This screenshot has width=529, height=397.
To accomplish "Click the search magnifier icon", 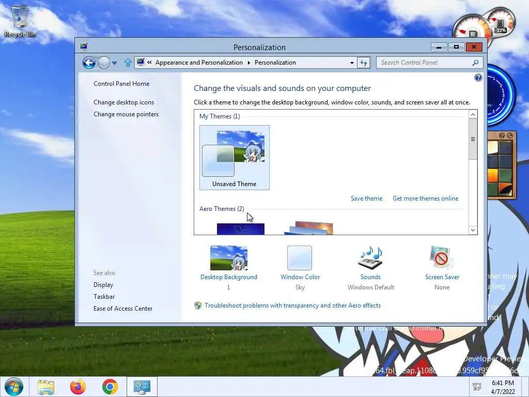I will tap(476, 63).
